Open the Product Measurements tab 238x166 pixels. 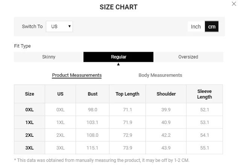click(x=77, y=75)
